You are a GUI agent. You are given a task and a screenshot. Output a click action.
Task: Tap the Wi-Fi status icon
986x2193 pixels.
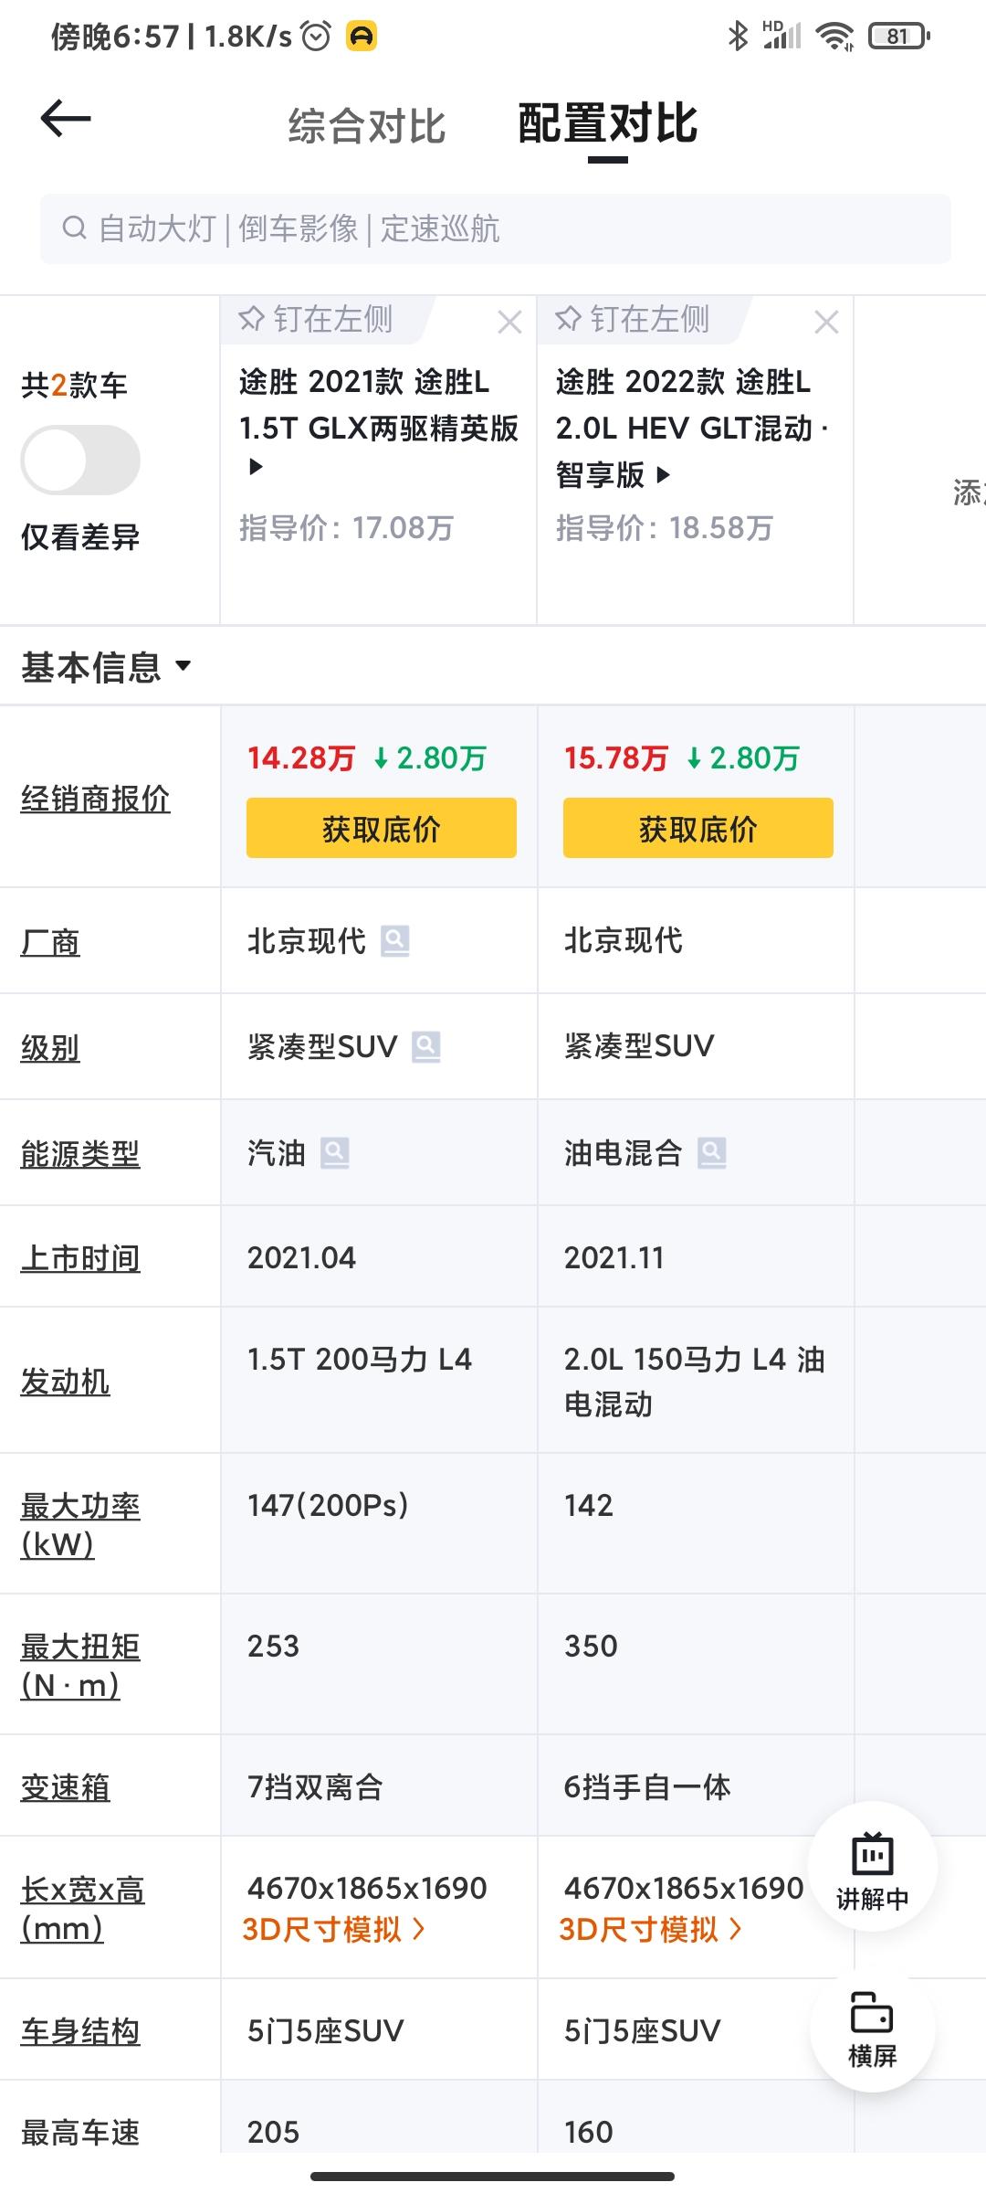coord(834,36)
